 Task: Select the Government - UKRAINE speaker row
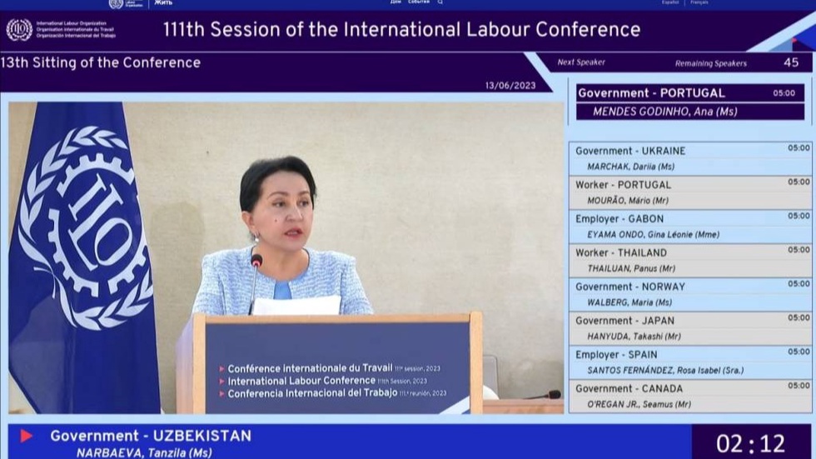coord(691,158)
